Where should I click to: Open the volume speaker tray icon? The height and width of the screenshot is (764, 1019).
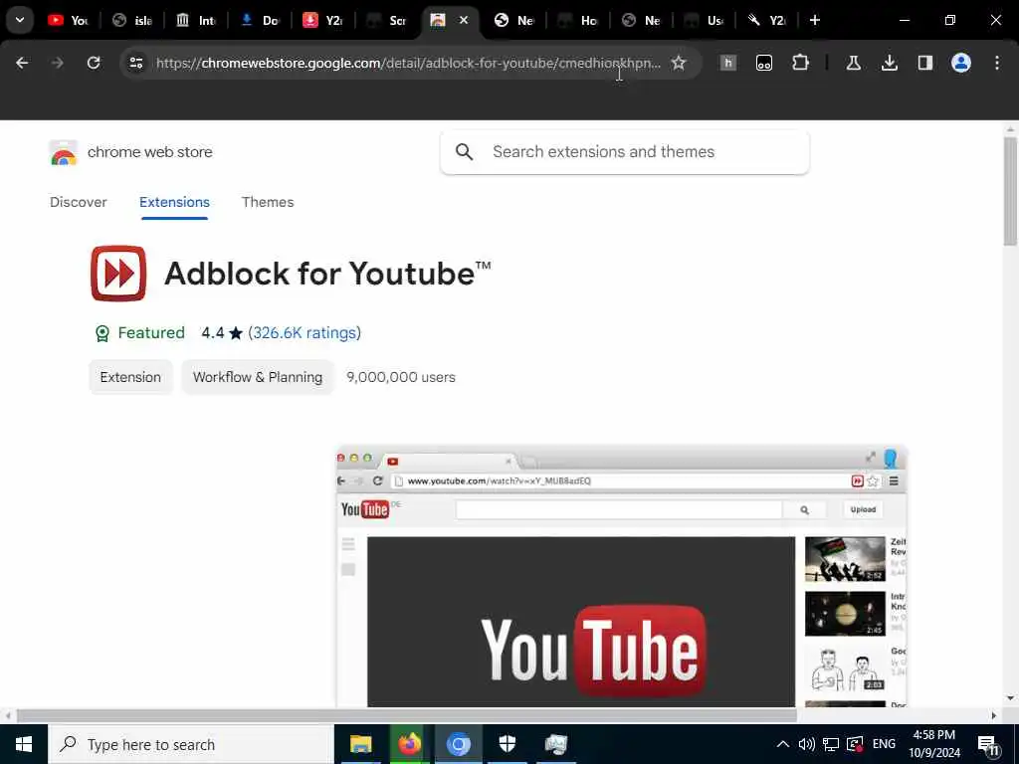(x=806, y=744)
